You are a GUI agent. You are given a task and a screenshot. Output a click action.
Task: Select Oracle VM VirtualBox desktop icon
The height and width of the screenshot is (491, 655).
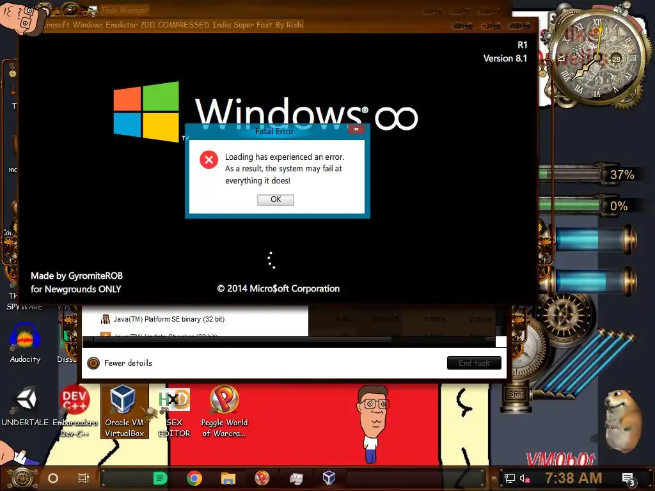(x=125, y=411)
